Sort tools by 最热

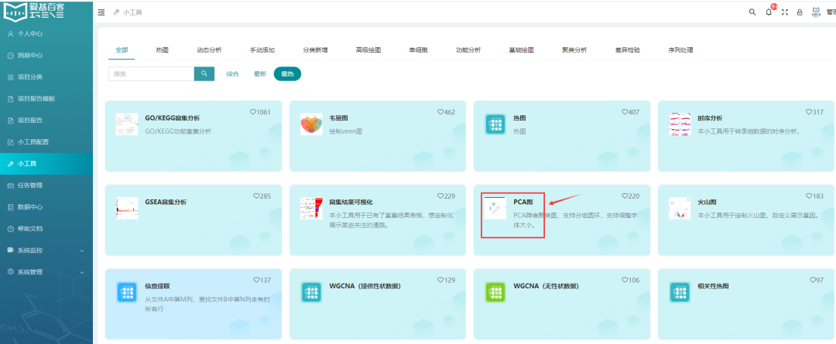tap(287, 74)
